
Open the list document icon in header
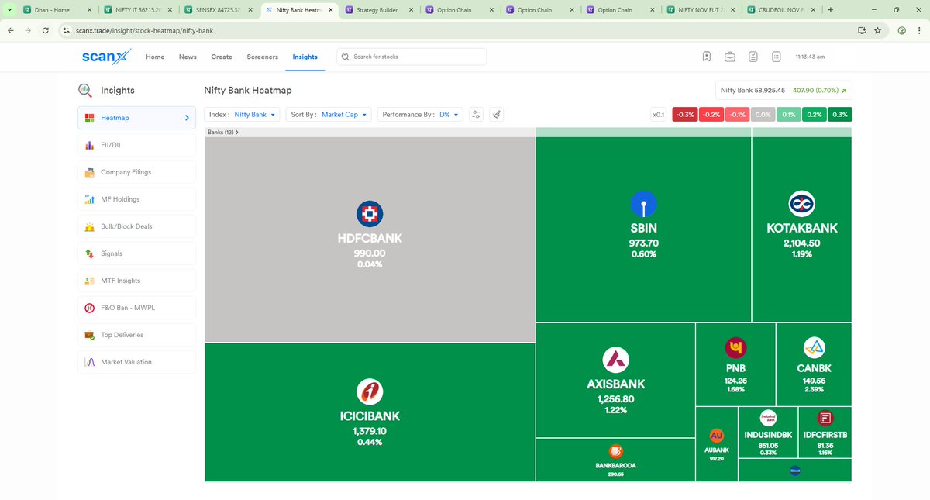(777, 57)
